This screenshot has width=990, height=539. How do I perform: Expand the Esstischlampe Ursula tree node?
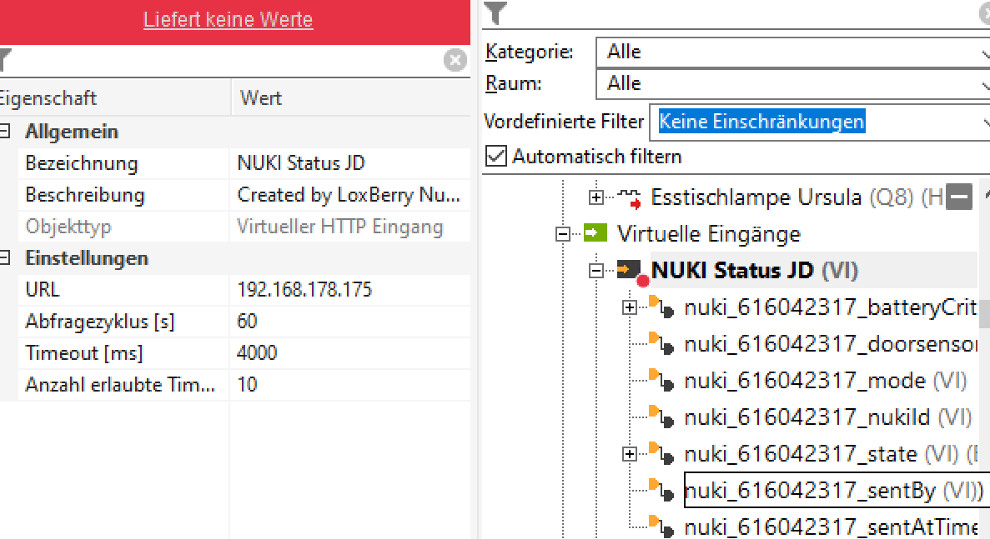coord(596,198)
